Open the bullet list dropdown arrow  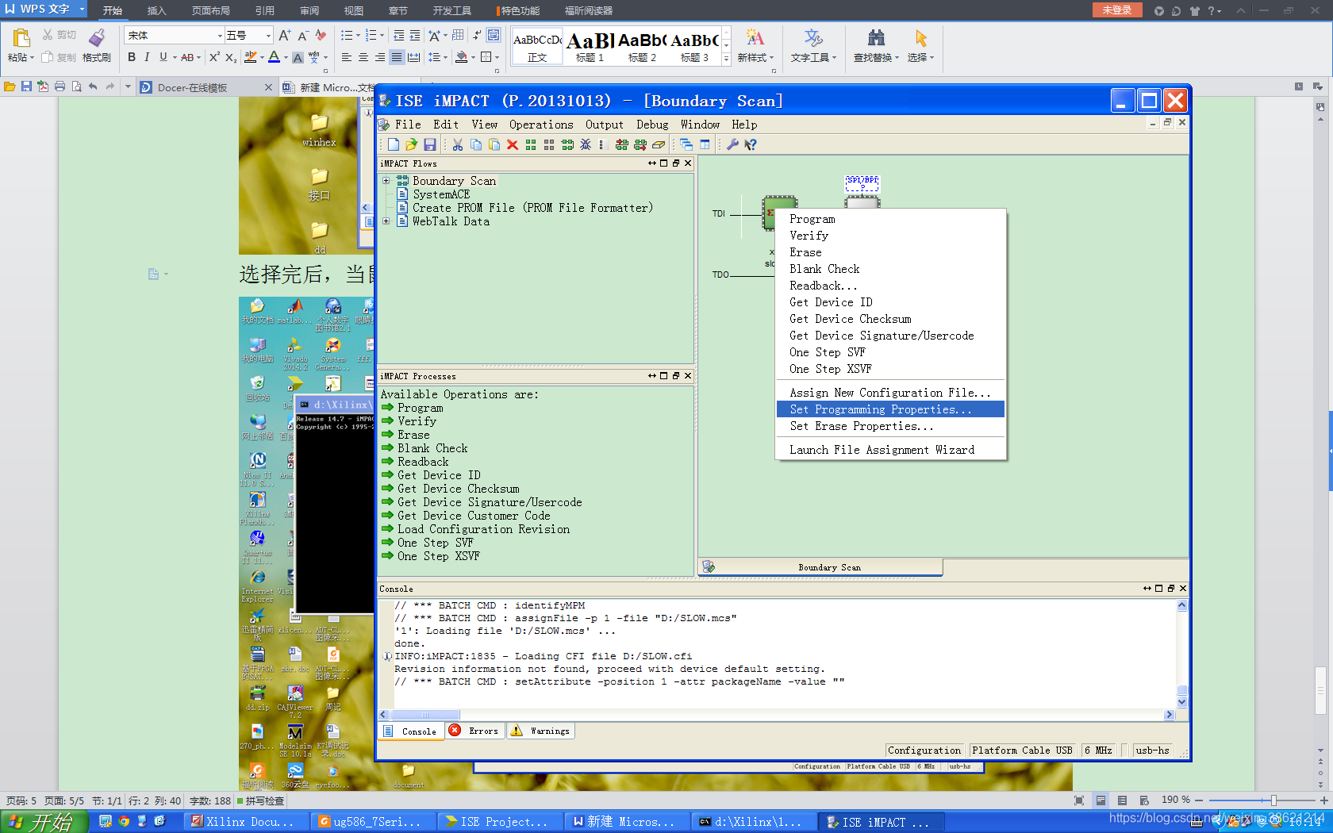(358, 36)
